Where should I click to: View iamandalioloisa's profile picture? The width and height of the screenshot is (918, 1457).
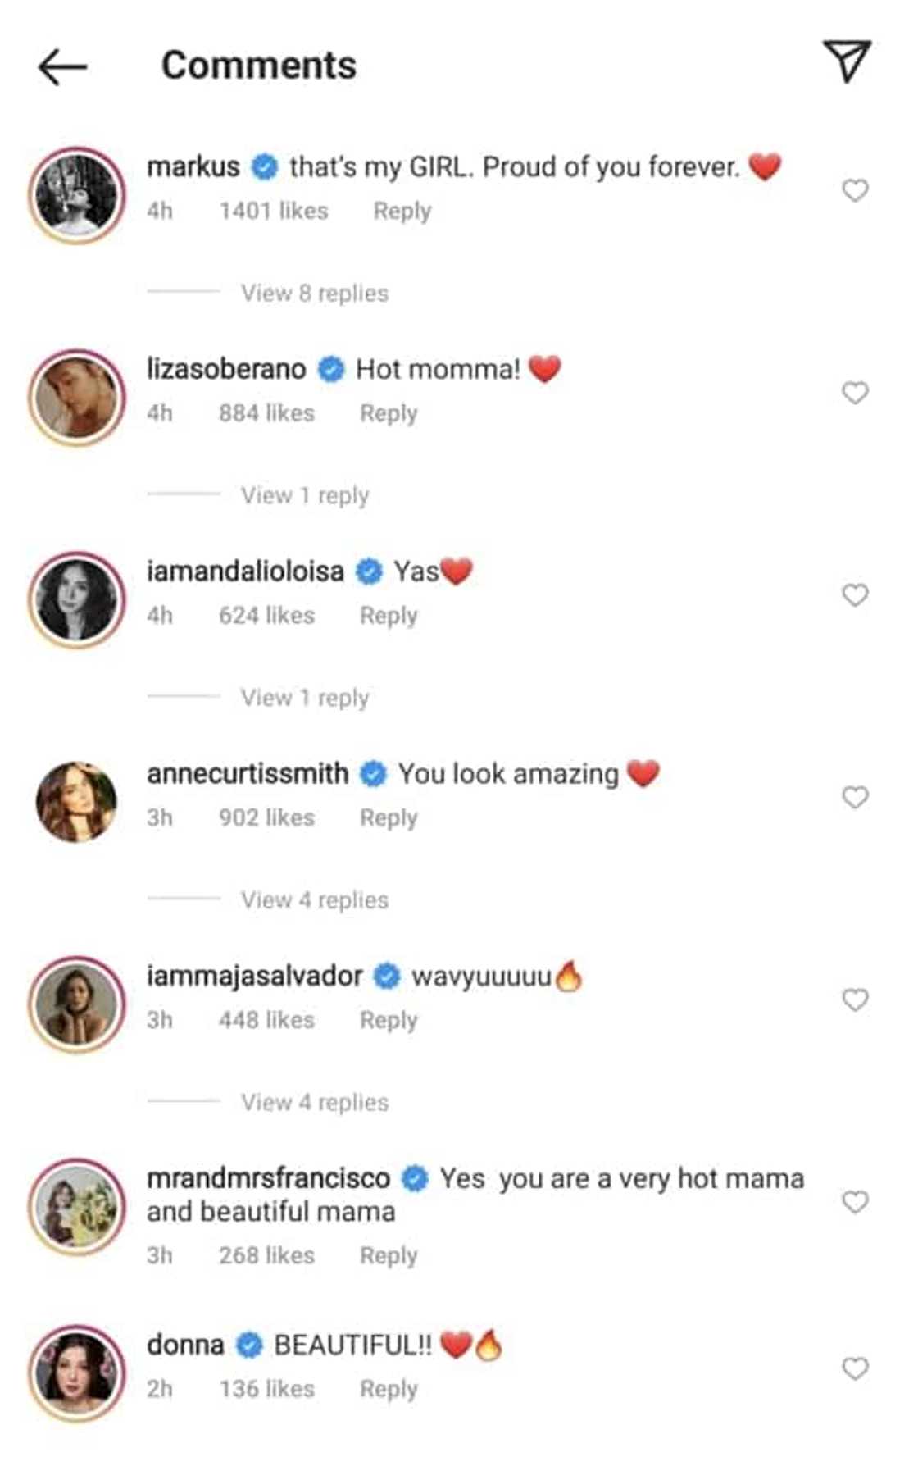(77, 599)
